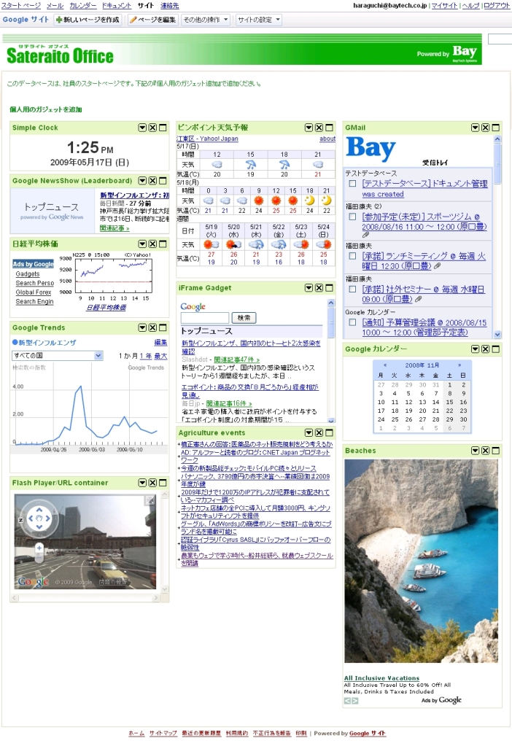Open the ドキュメント top navigation link

coord(117,6)
